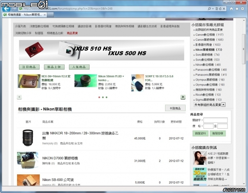Open Canon數位相機 (117) sidebar link
Viewport: 248px width, 193px height.
click(x=209, y=34)
